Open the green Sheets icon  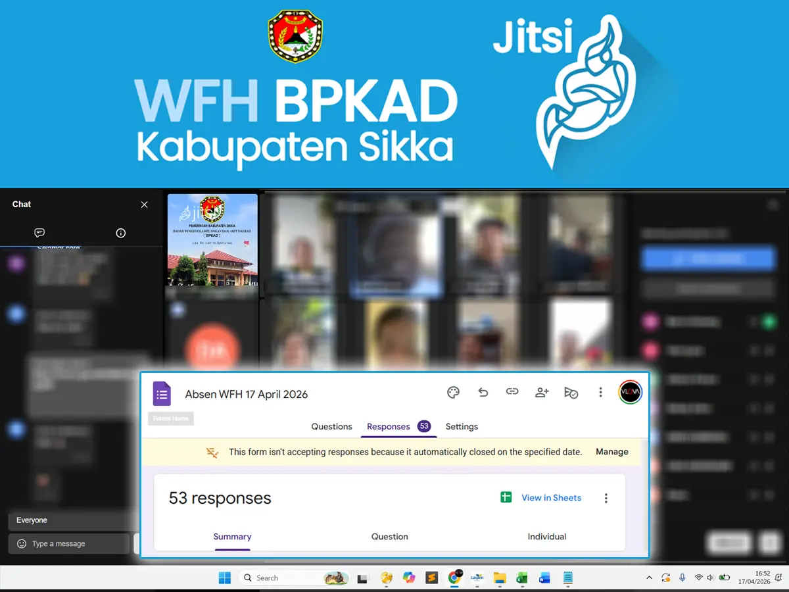506,497
